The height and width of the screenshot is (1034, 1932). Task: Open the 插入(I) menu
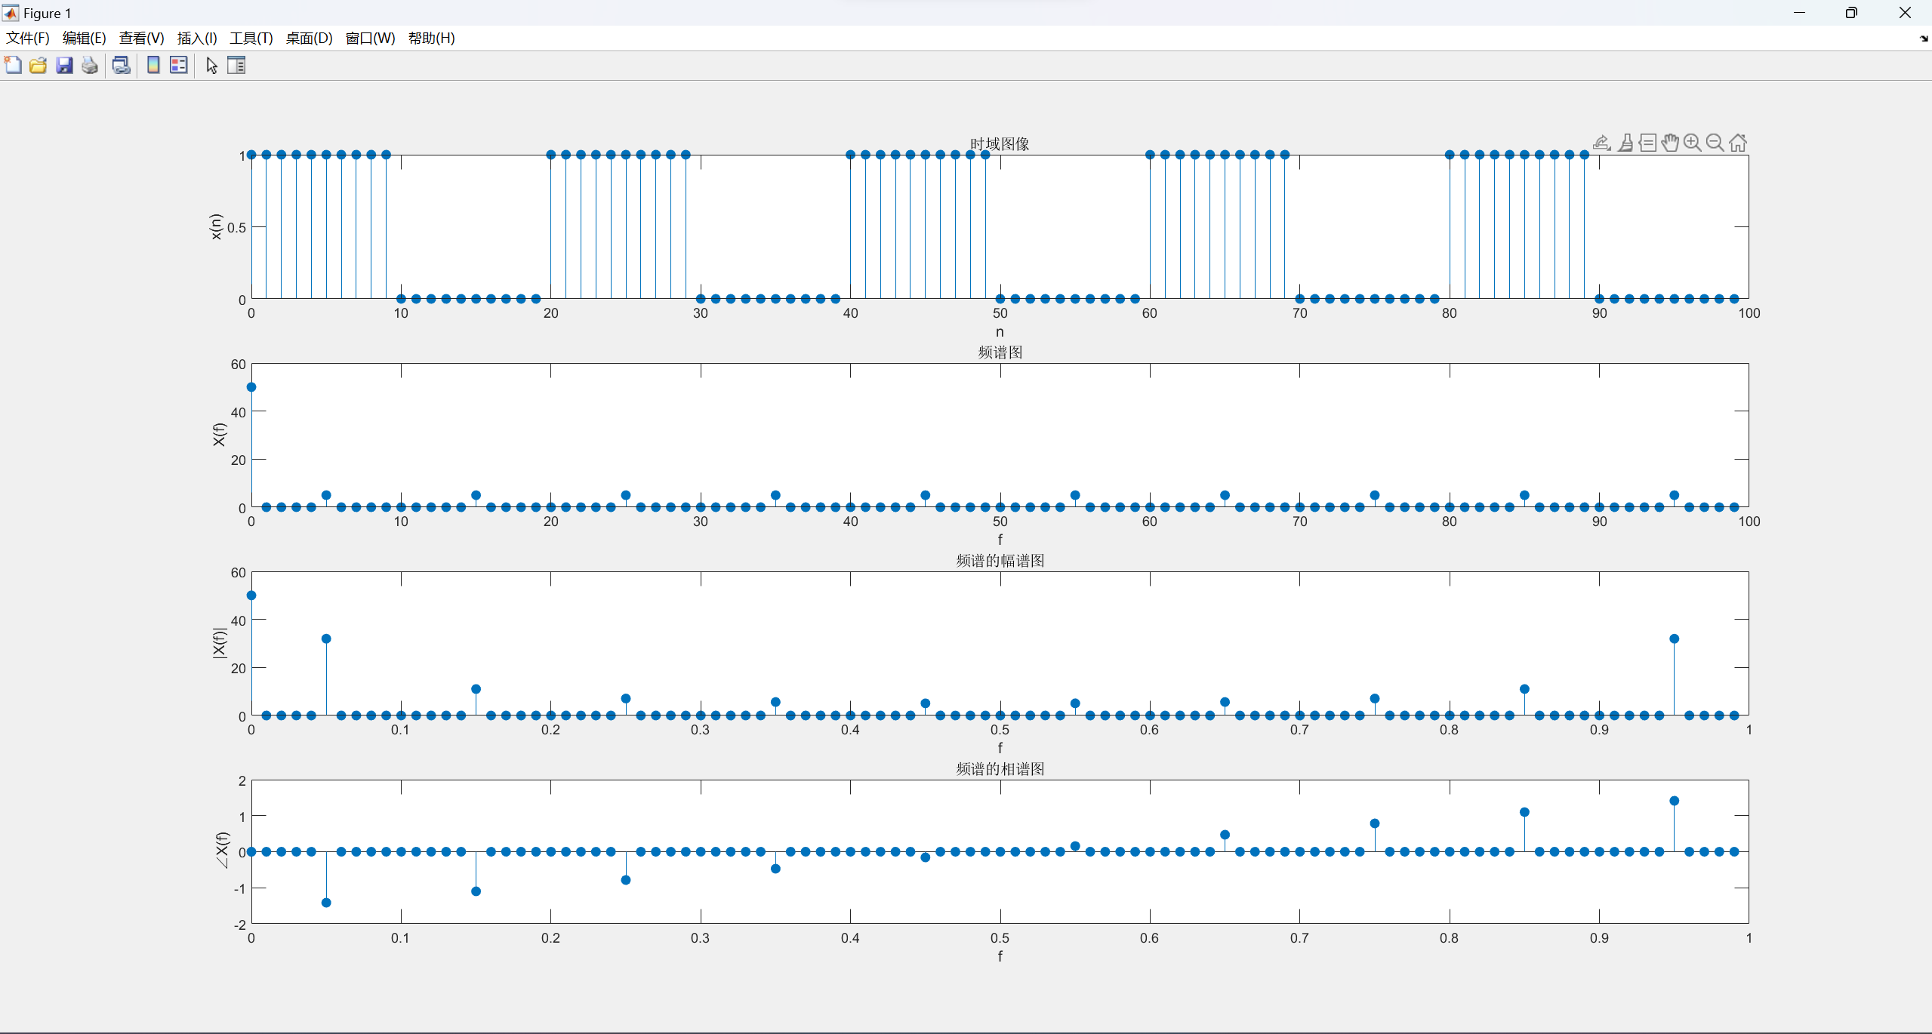(x=197, y=38)
